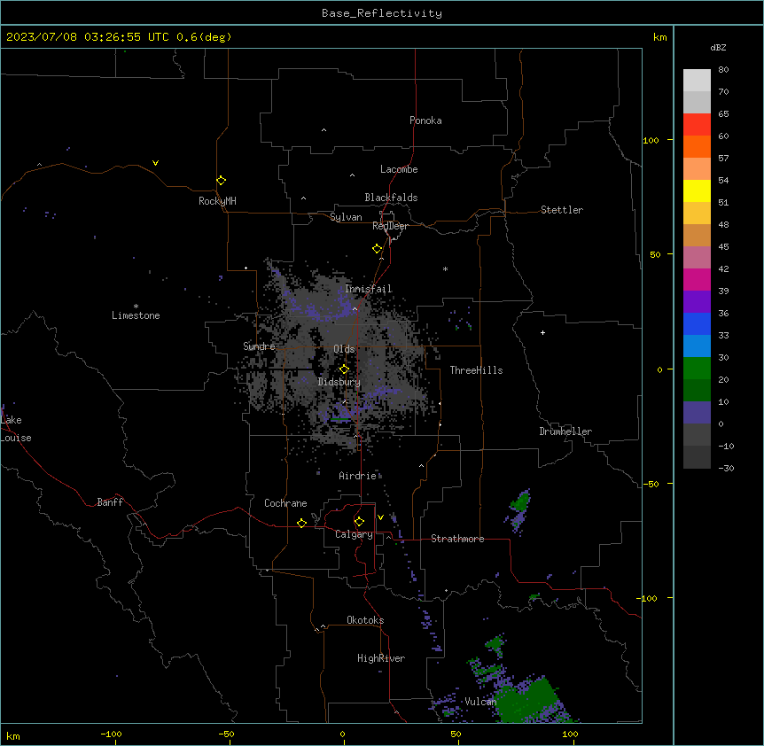
Task: Click the dBZ legend heading
Action: pyautogui.click(x=718, y=47)
